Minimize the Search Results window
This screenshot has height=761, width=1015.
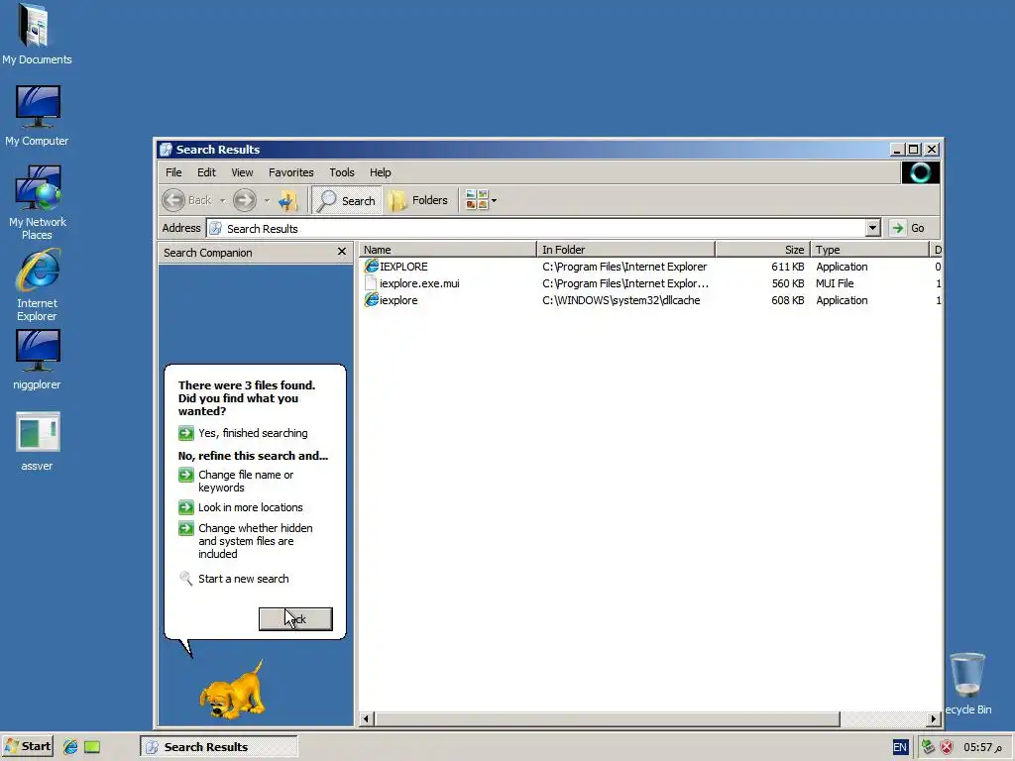pos(896,150)
